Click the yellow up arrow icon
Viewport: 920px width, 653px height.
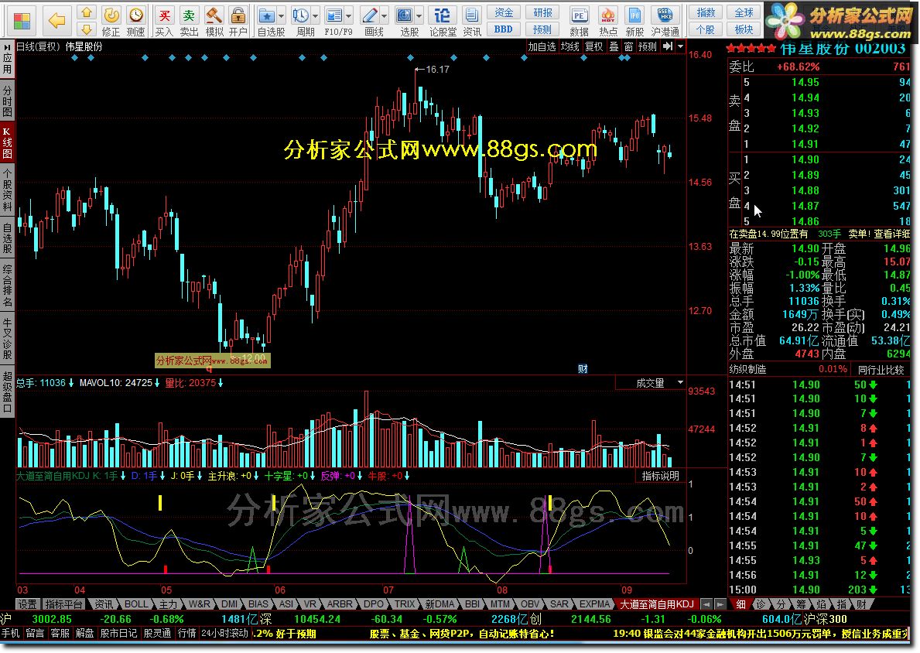click(86, 13)
